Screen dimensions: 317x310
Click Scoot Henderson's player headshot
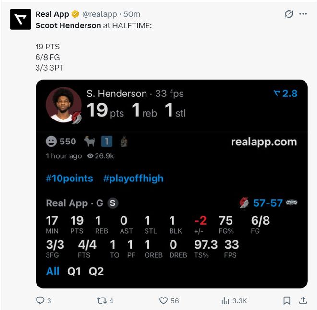(x=63, y=105)
